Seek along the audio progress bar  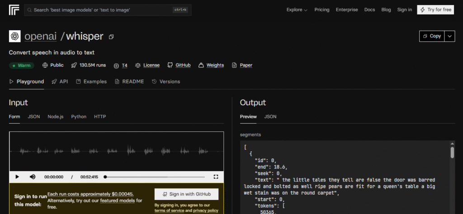155,177
